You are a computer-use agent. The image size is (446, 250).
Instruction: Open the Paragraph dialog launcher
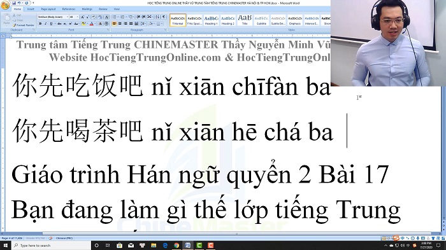coord(165,29)
